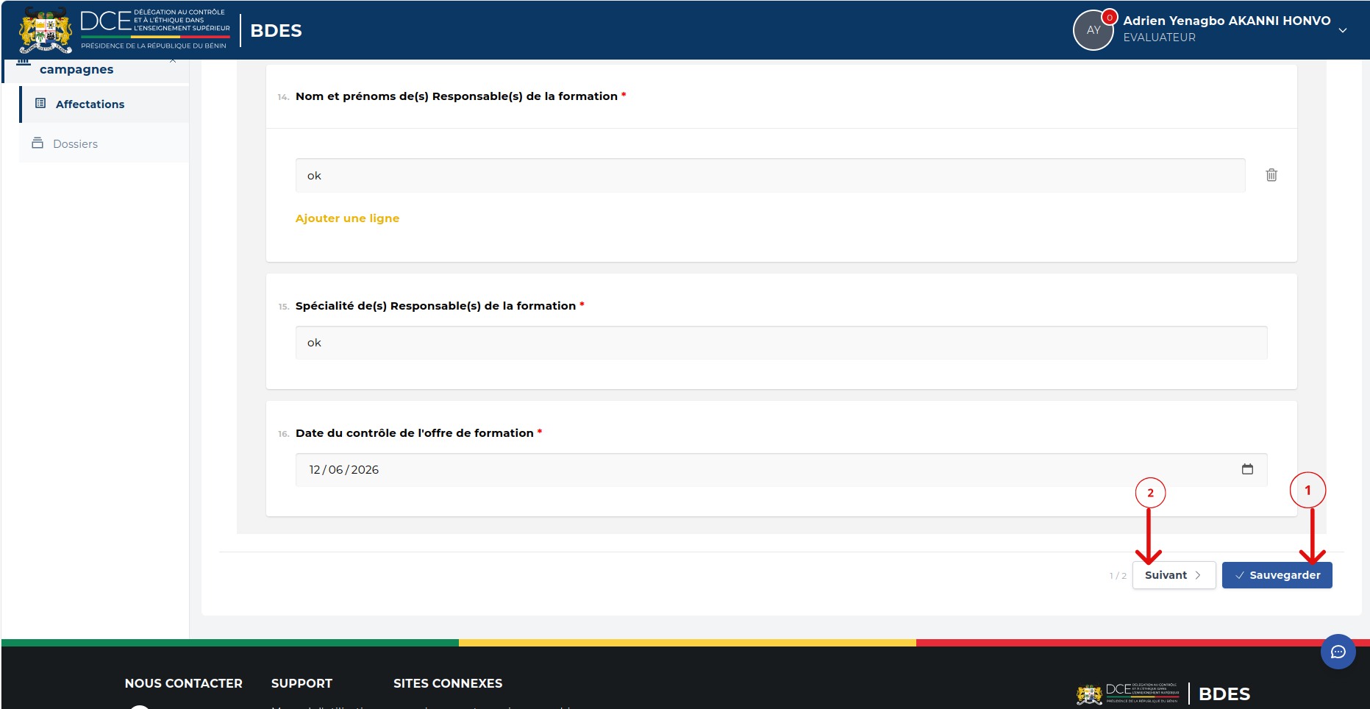
Task: Click the EVALUATEUR role label
Action: click(x=1159, y=38)
